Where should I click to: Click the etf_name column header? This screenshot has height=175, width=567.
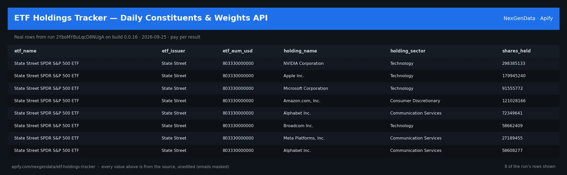tap(25, 51)
